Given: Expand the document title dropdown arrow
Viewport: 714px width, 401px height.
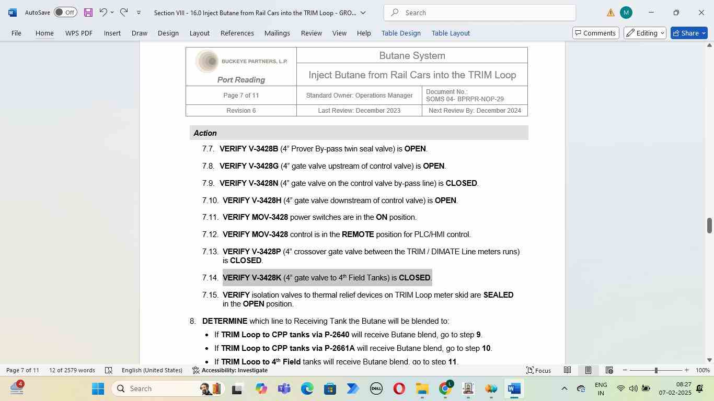Looking at the screenshot, I should point(363,13).
